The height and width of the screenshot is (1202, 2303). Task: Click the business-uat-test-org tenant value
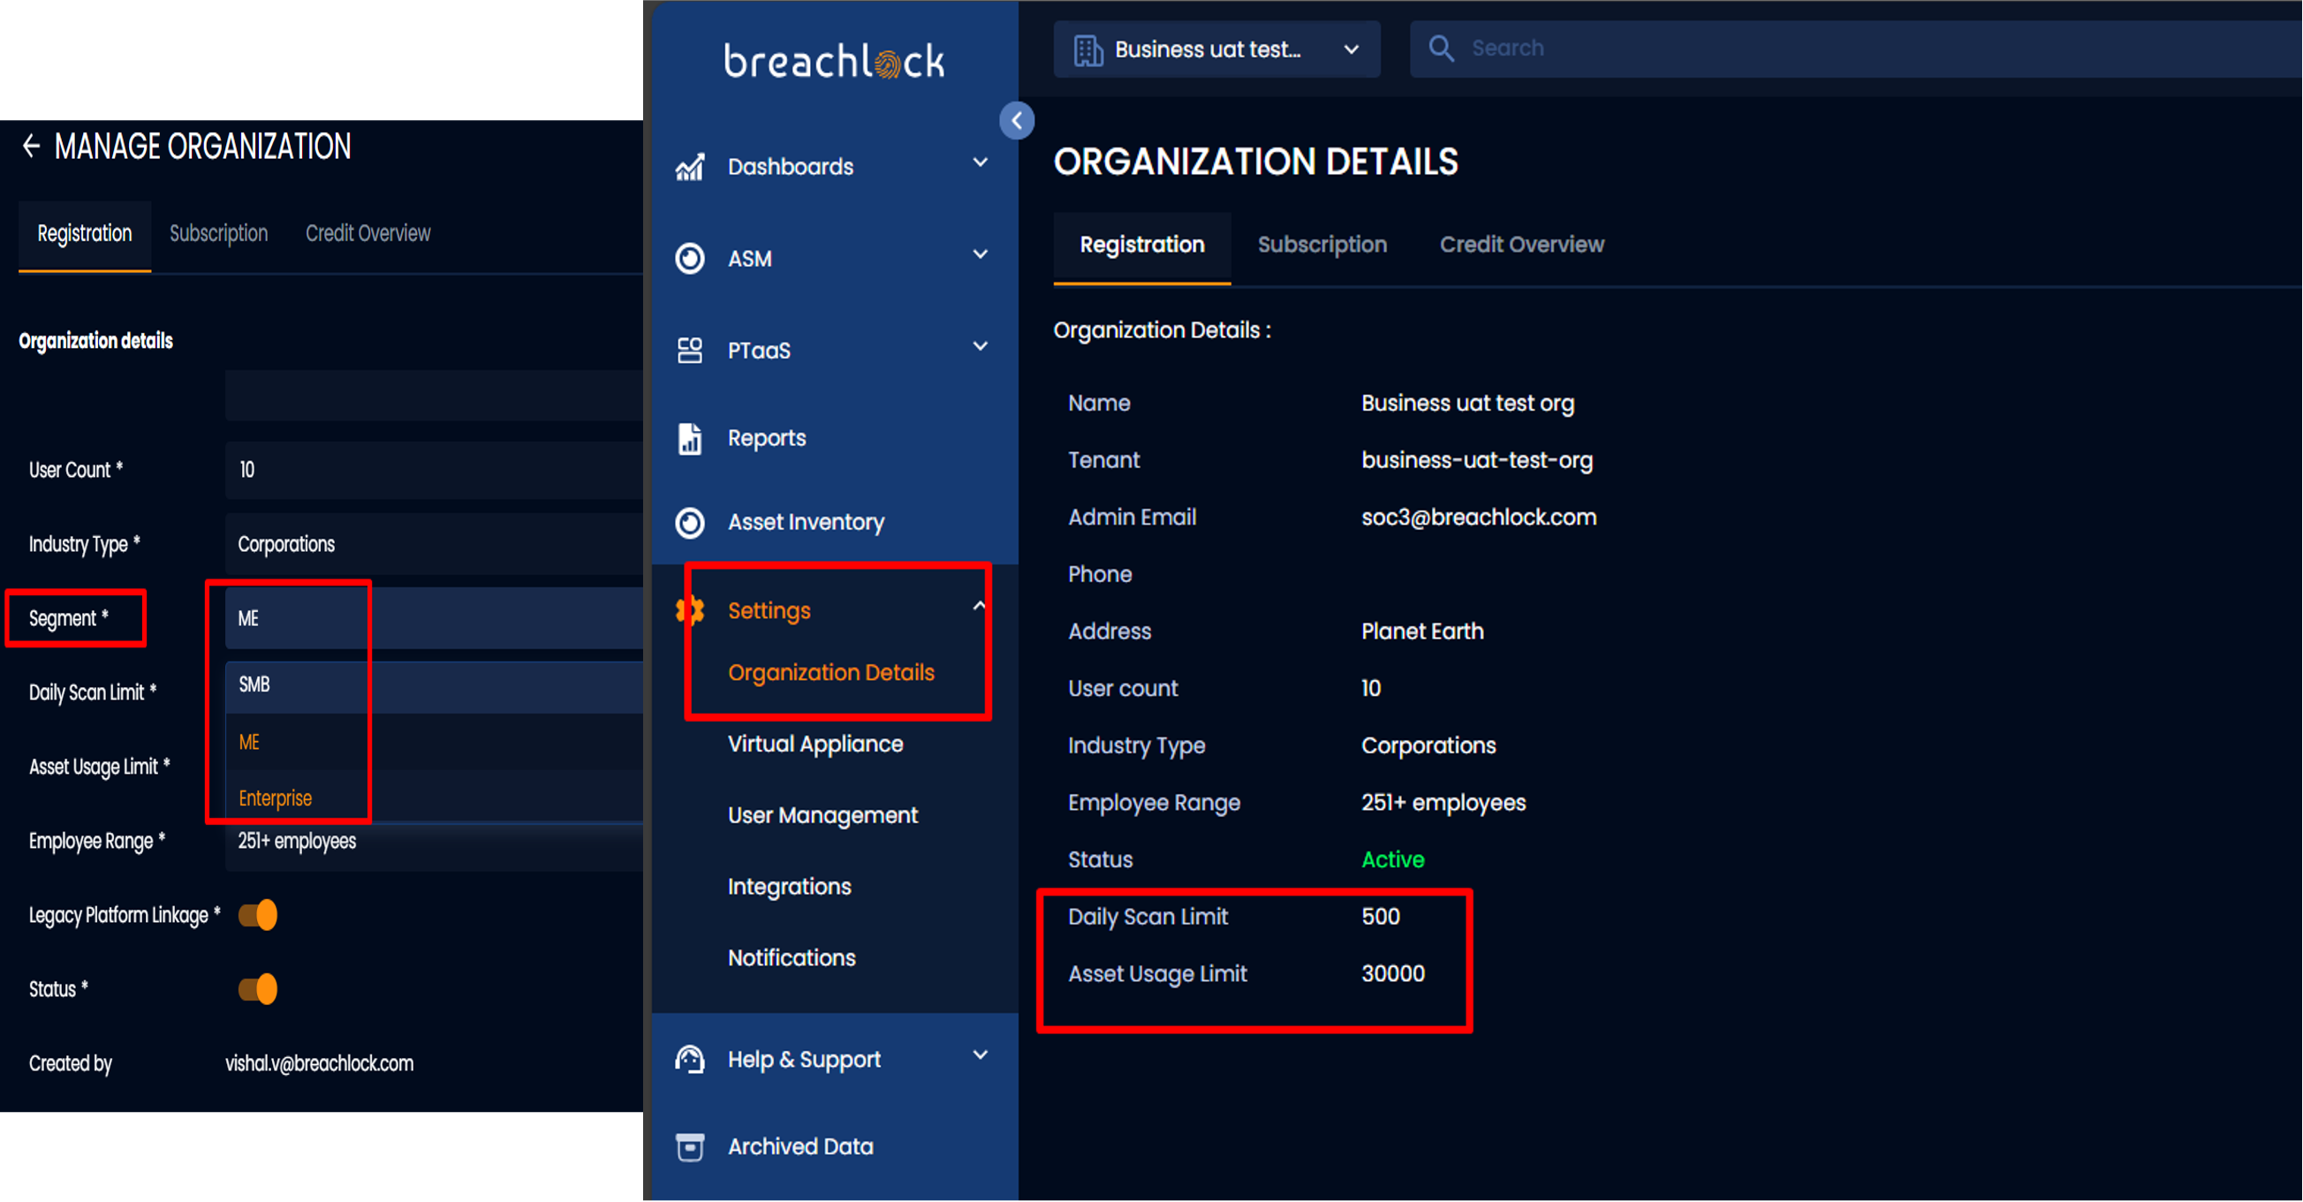pyautogui.click(x=1477, y=460)
